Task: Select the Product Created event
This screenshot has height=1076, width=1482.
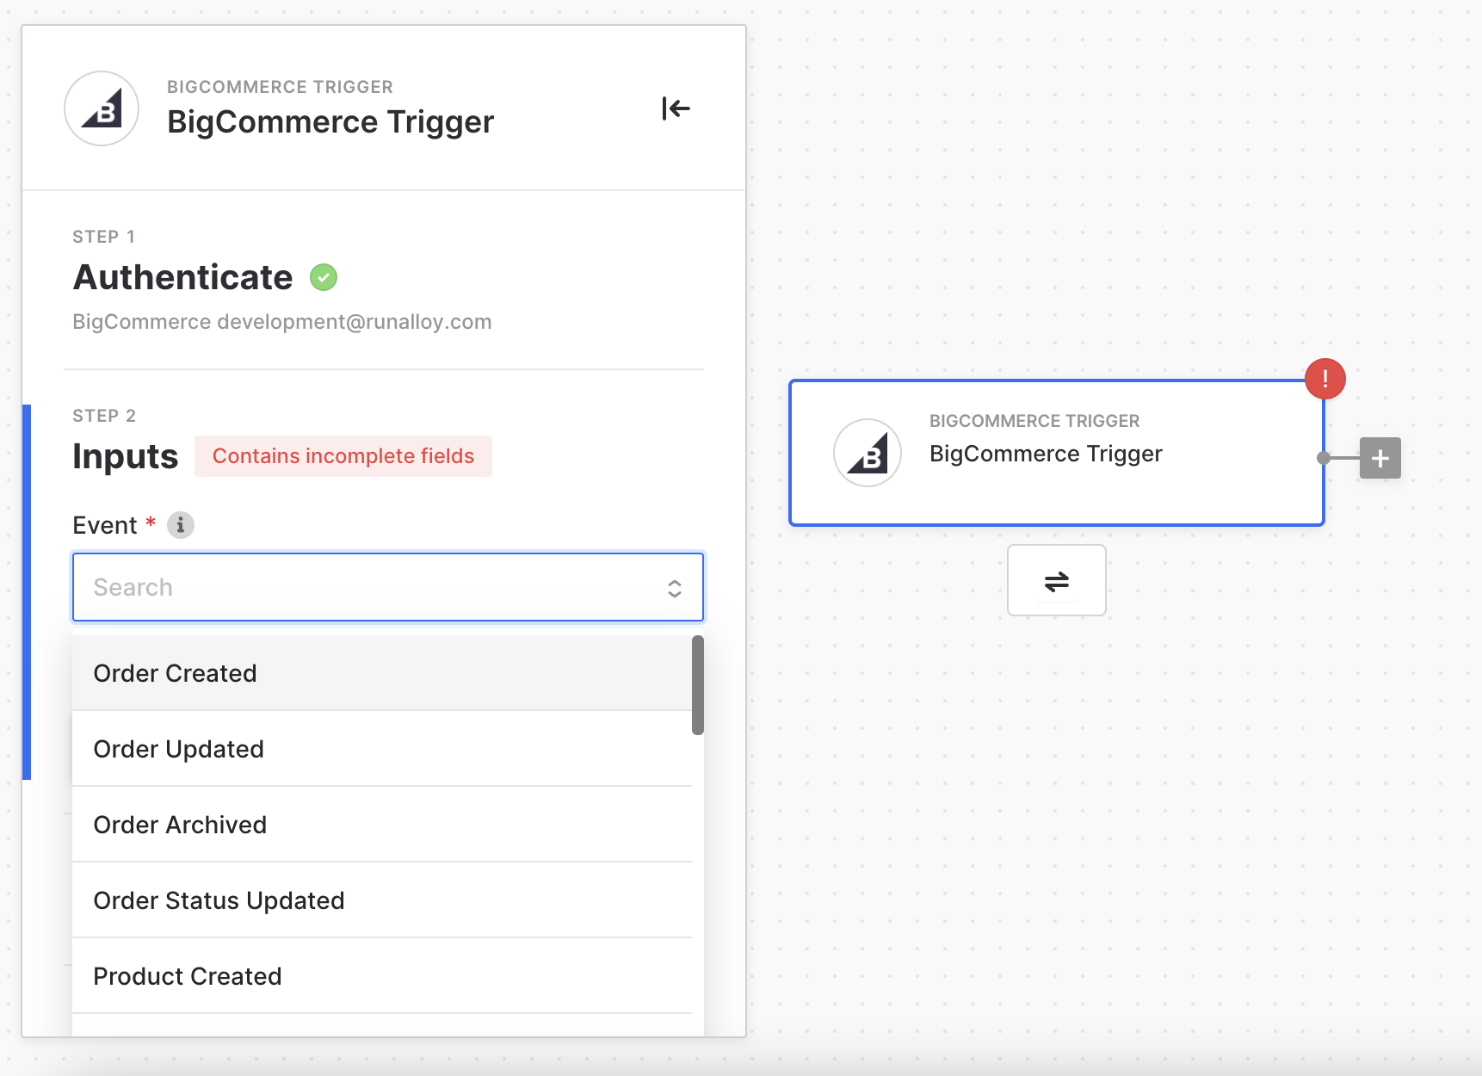Action: (x=382, y=976)
